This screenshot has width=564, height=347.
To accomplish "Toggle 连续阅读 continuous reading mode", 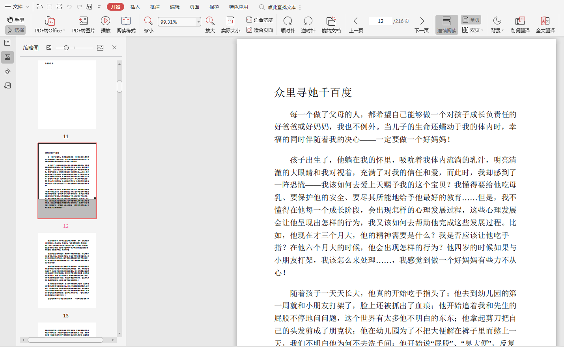I will pos(446,24).
